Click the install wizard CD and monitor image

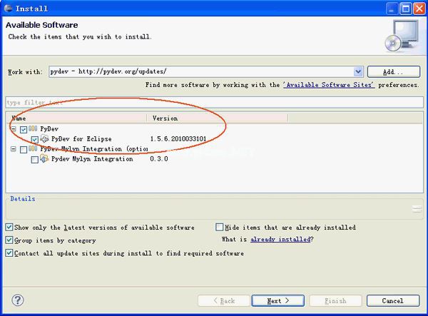click(x=402, y=36)
